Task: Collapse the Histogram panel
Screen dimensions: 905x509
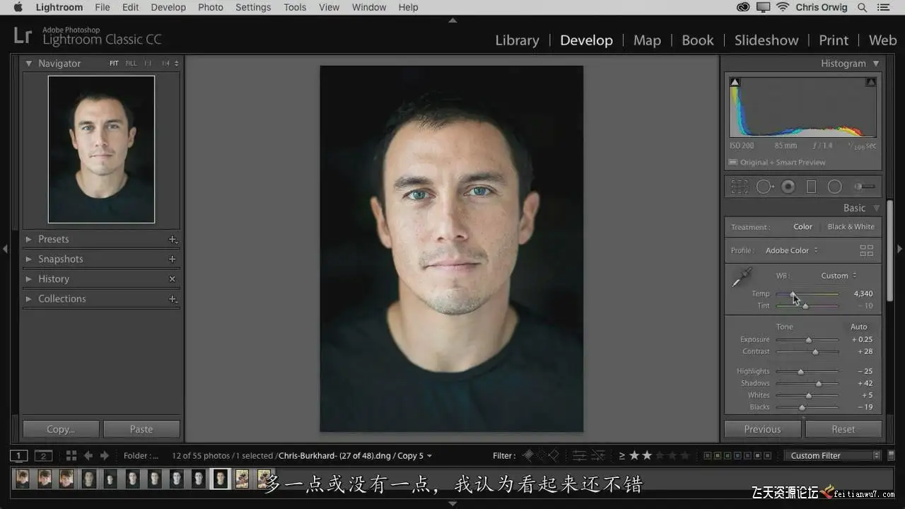Action: pyautogui.click(x=876, y=64)
